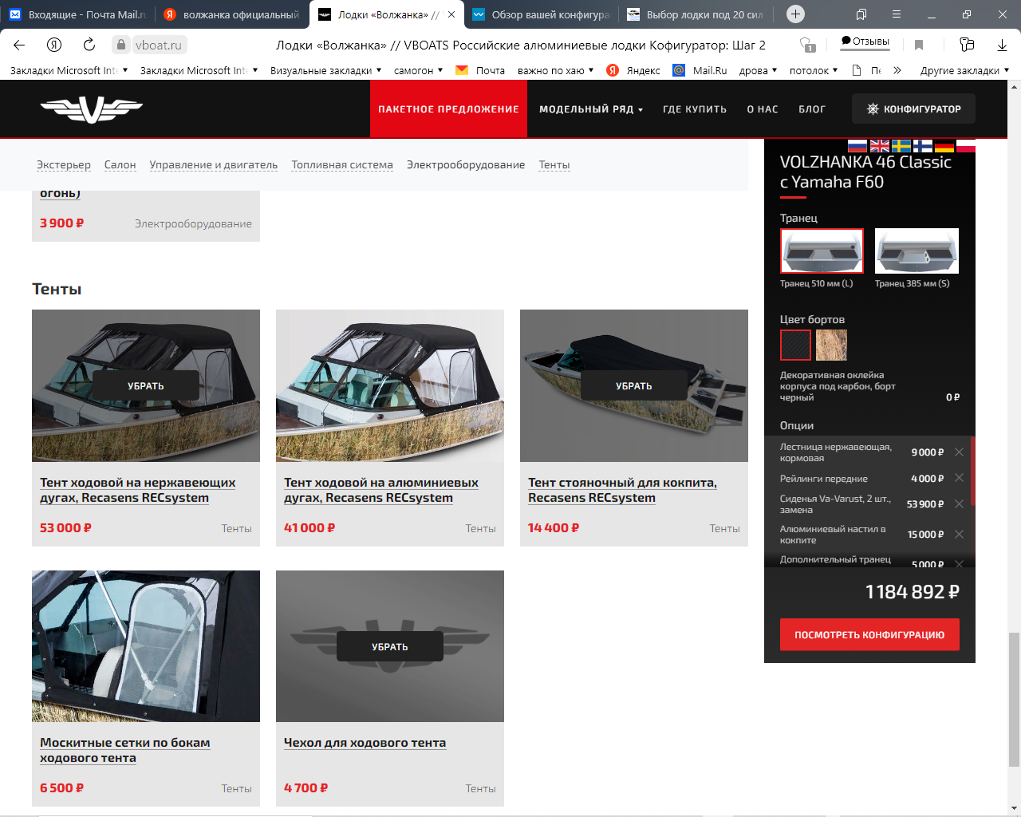Jump to Управление и двигатель section
Screen dimensions: 1021x817
[214, 164]
